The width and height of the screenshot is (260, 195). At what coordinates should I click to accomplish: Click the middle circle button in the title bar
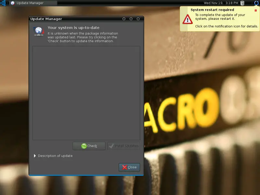(131, 19)
